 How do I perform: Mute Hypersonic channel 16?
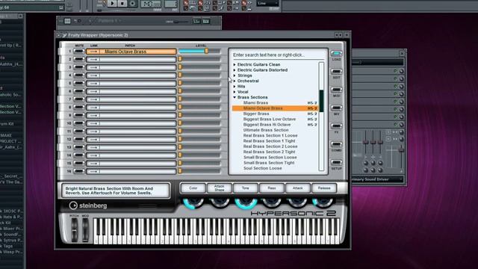pos(79,171)
